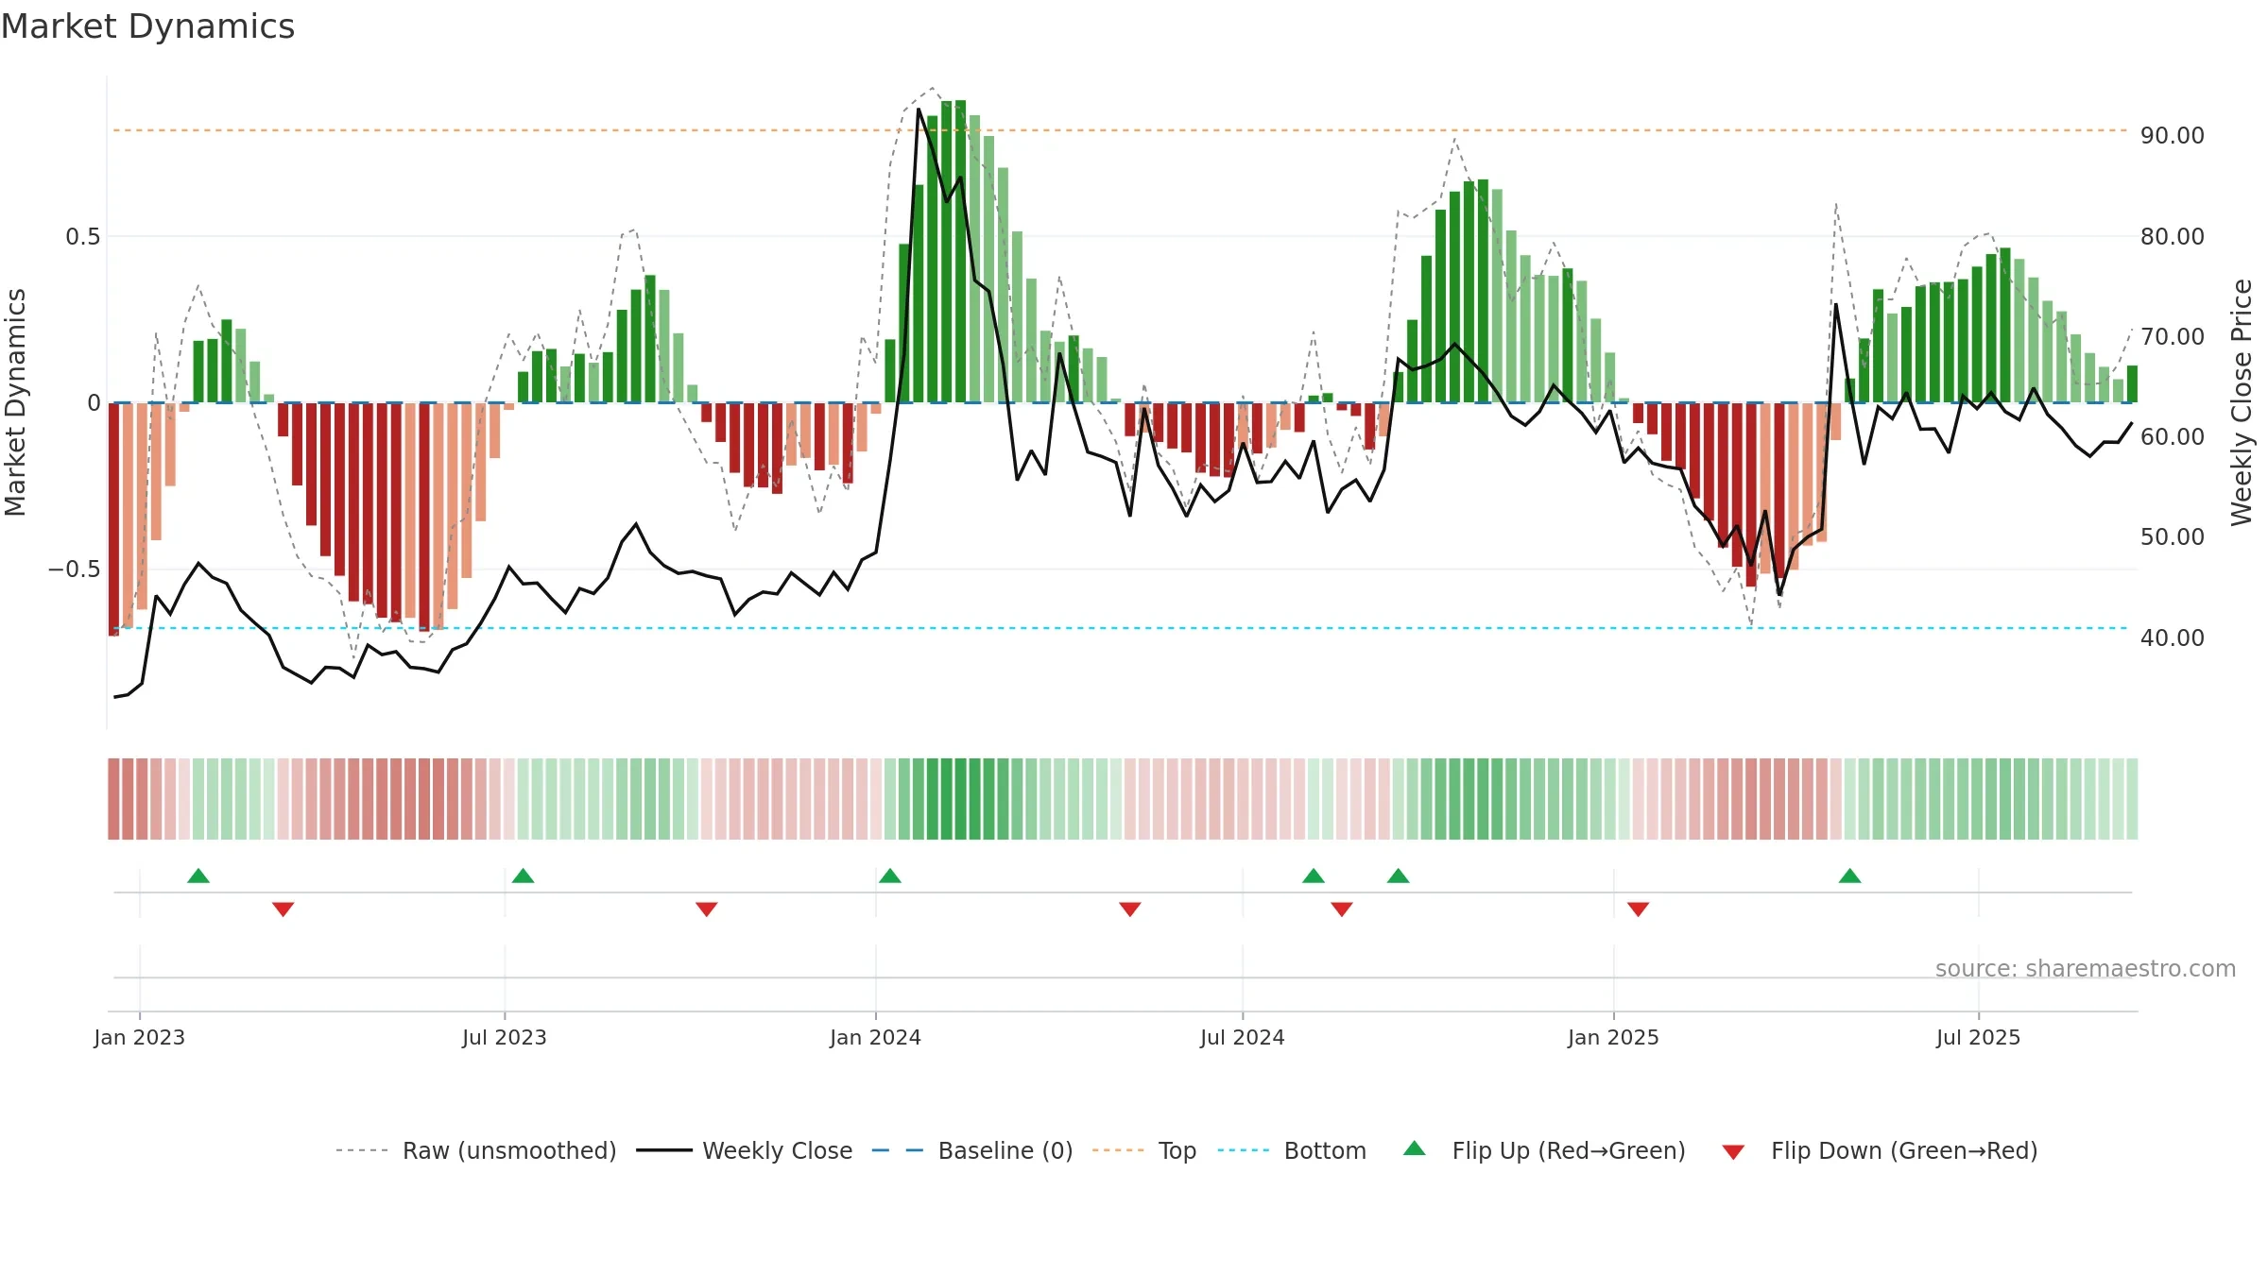Click the Jul 2023 x-axis label
2268x1275 pixels.
[505, 1037]
